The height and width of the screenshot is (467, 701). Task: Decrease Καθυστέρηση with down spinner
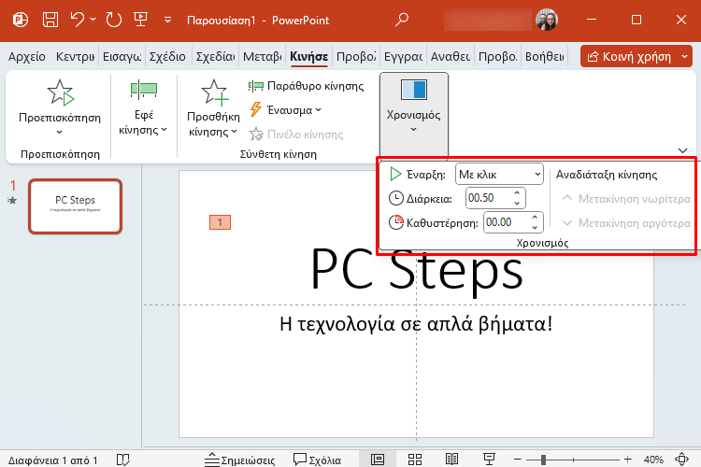[535, 228]
